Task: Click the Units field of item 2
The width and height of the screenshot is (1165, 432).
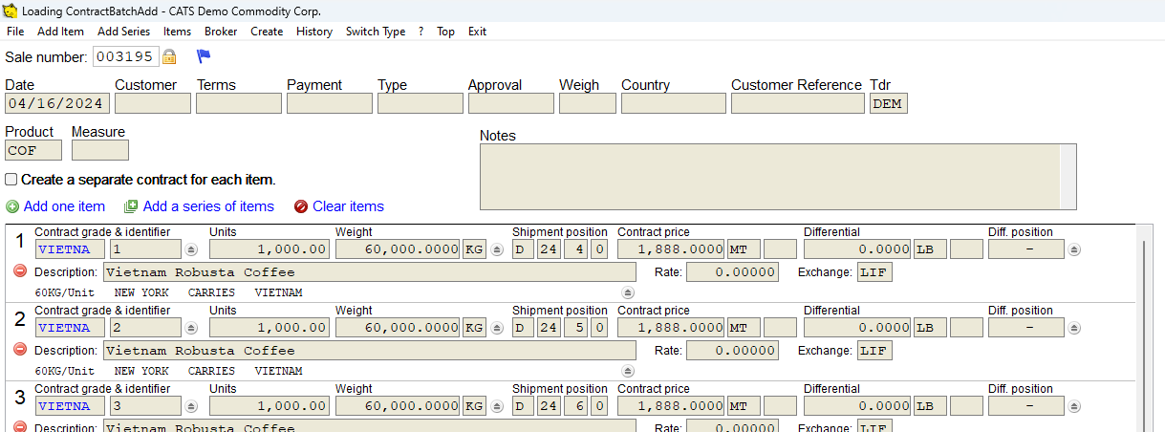Action: pos(270,328)
